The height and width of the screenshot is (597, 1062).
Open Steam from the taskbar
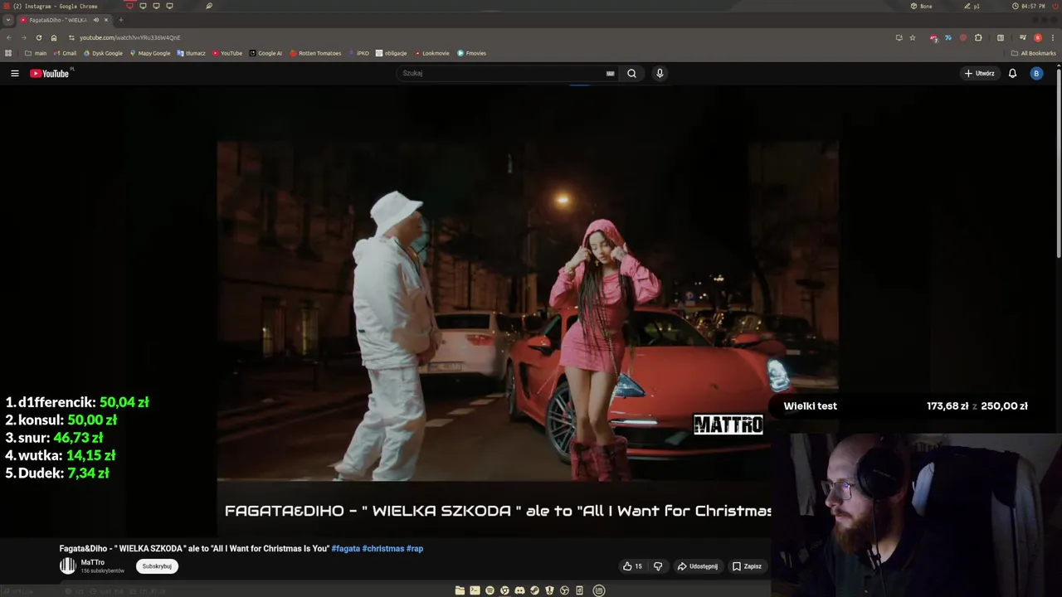534,590
